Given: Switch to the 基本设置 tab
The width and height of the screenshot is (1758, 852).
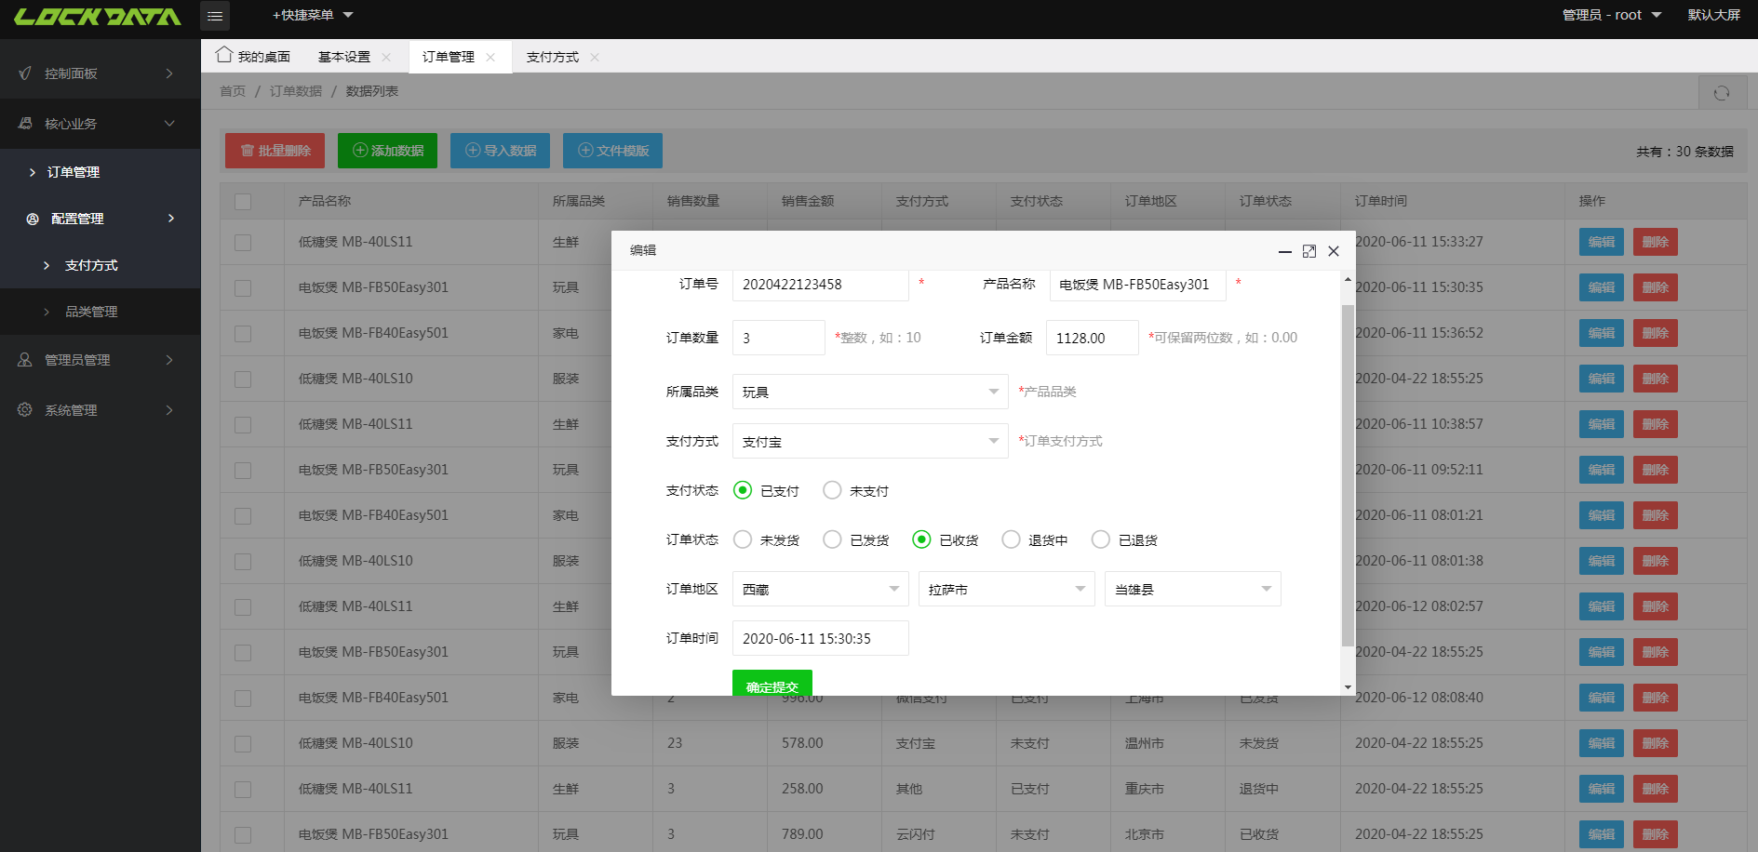Looking at the screenshot, I should coord(344,57).
